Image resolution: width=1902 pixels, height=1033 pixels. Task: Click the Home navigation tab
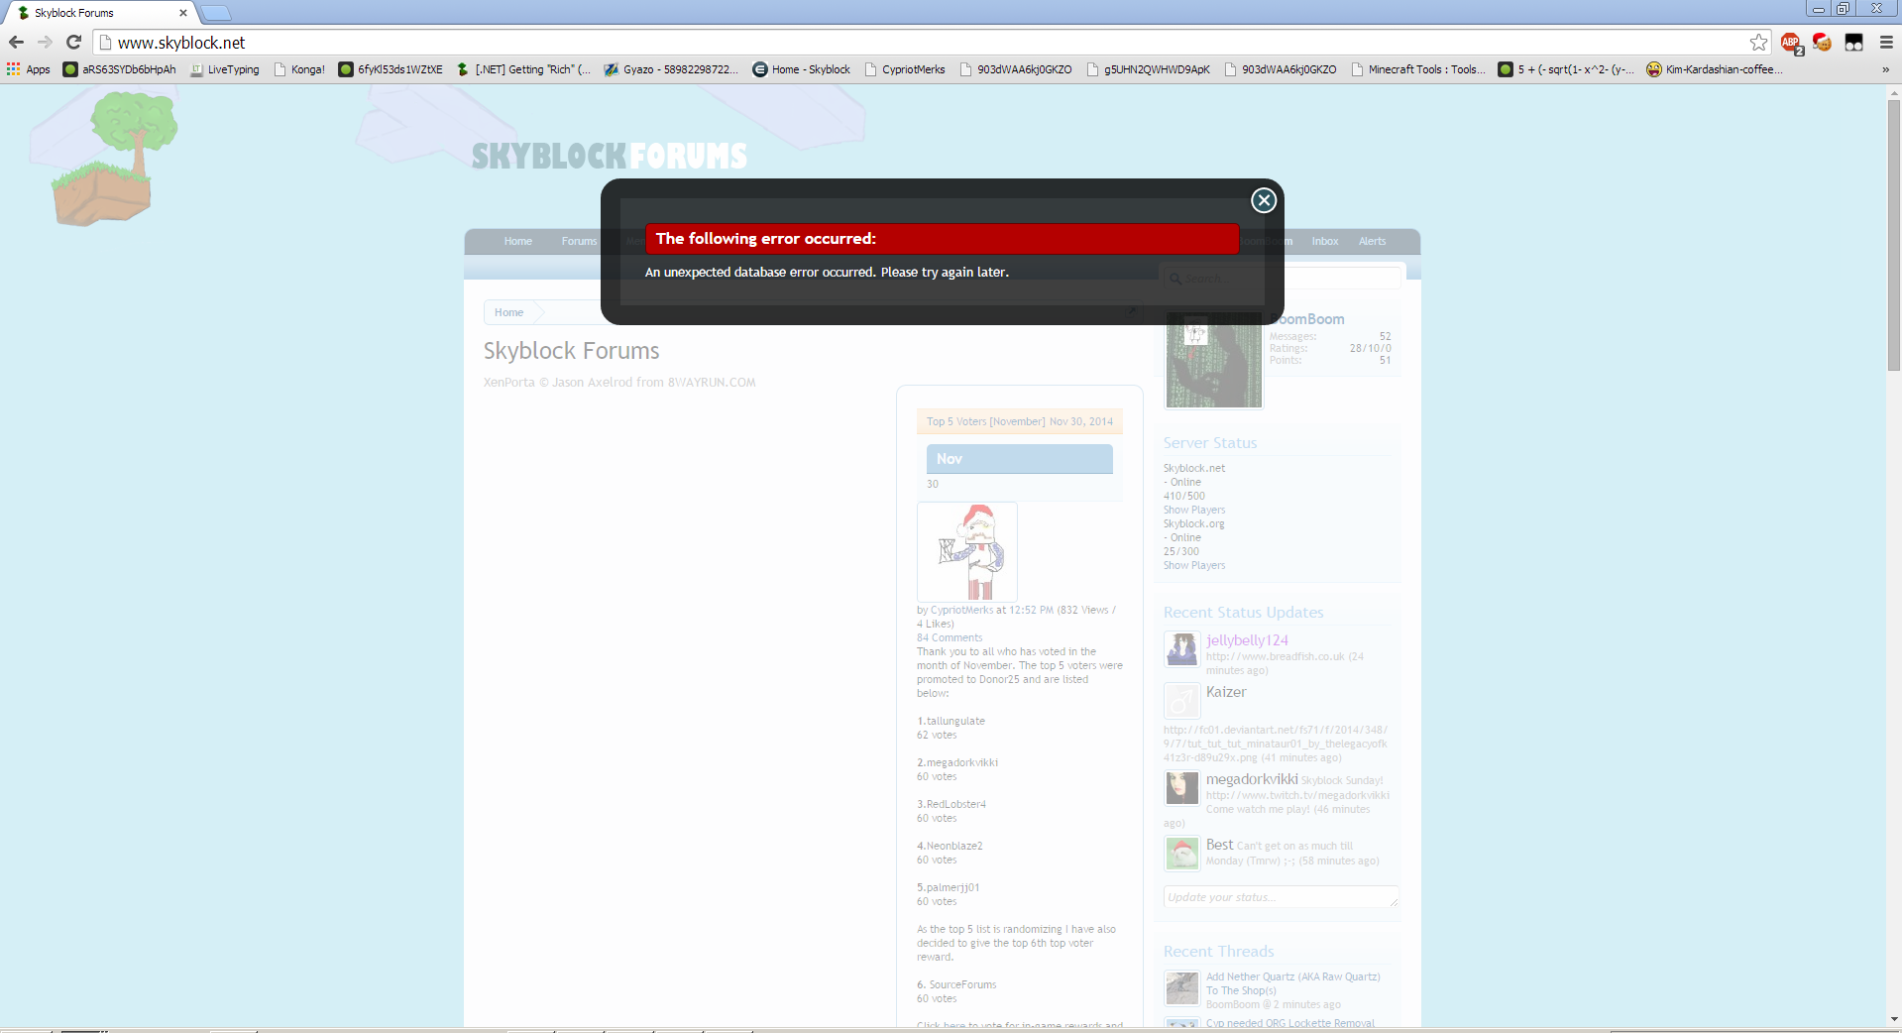tap(517, 241)
